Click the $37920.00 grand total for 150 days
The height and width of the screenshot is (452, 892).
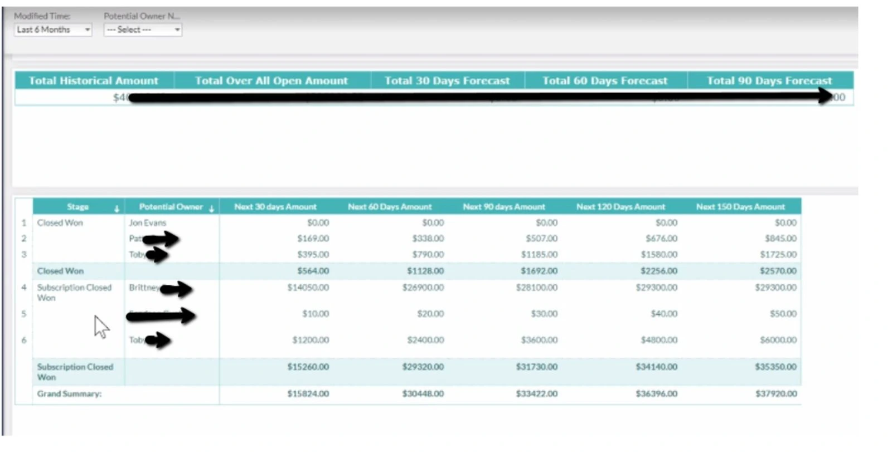[x=776, y=394]
